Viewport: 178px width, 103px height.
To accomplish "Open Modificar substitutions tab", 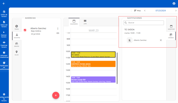I will 171,27.
